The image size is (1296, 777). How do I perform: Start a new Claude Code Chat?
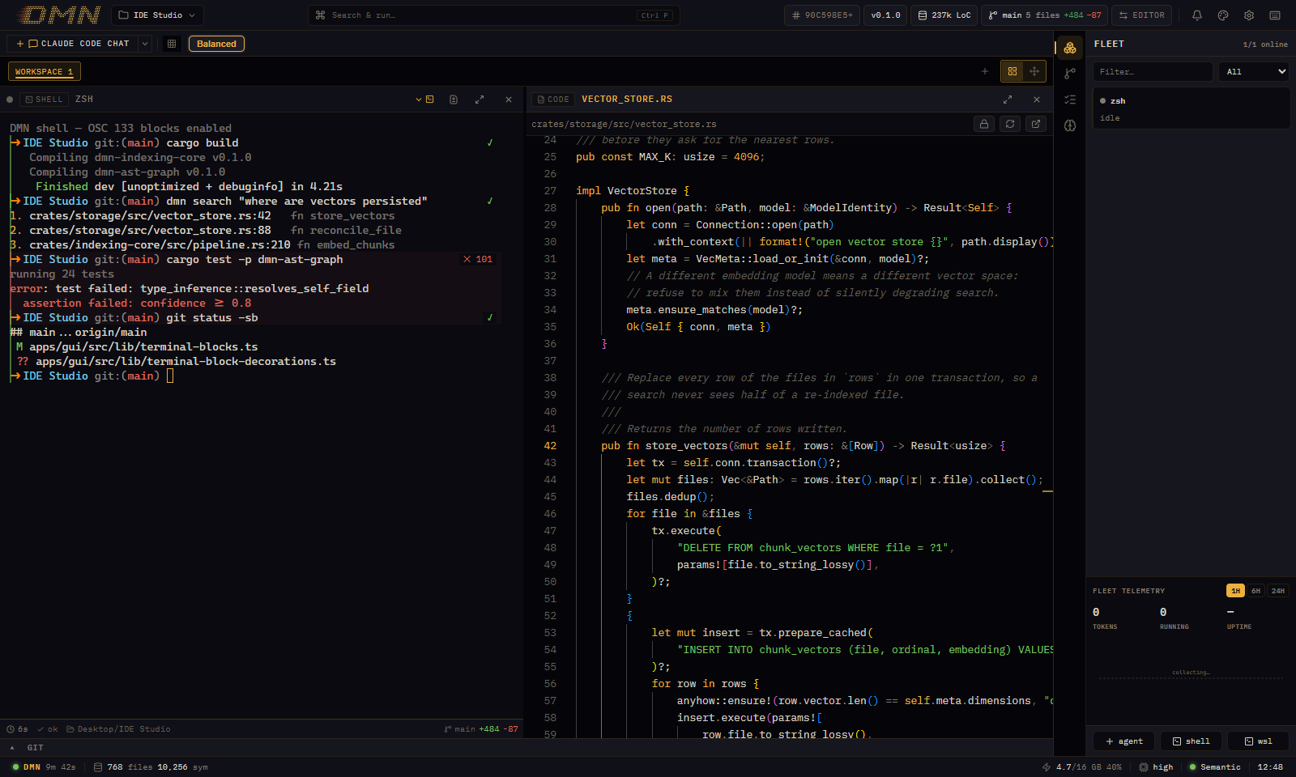(72, 44)
